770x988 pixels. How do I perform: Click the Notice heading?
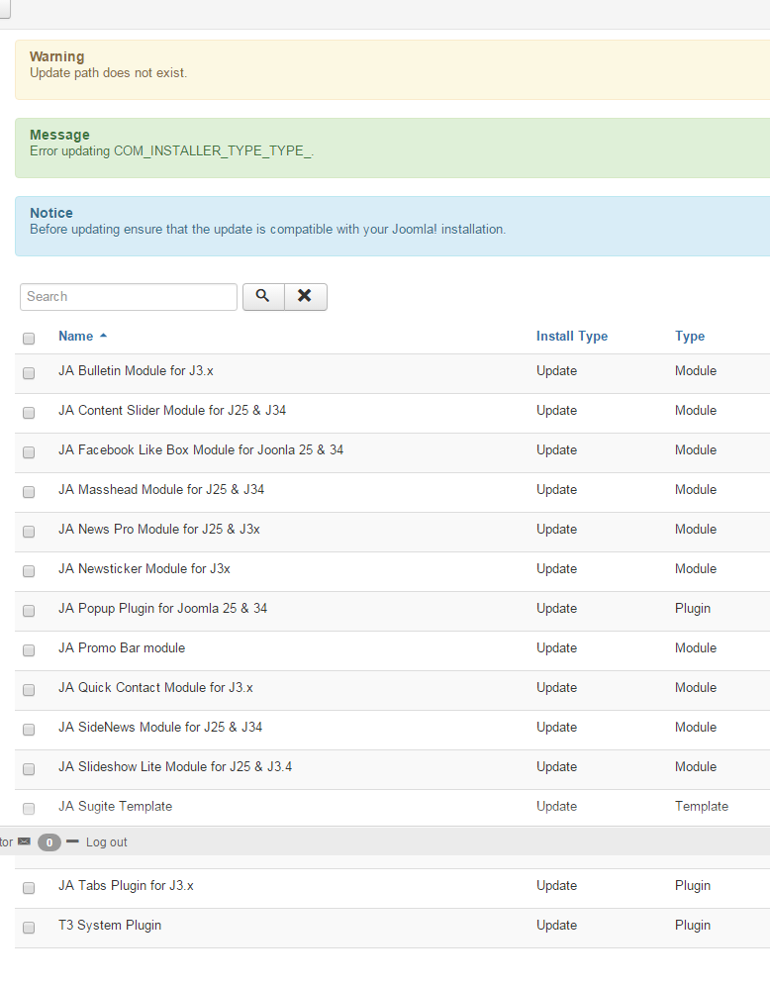point(51,213)
